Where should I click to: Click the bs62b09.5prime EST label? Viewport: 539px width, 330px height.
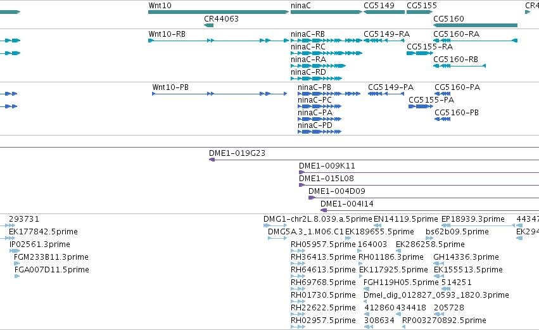coord(457,232)
